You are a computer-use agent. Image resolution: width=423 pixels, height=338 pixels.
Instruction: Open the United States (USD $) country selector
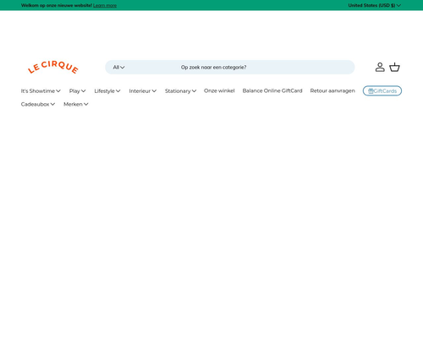coord(374,5)
